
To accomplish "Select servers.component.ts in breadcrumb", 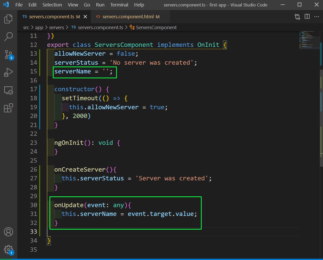I will click(100, 27).
